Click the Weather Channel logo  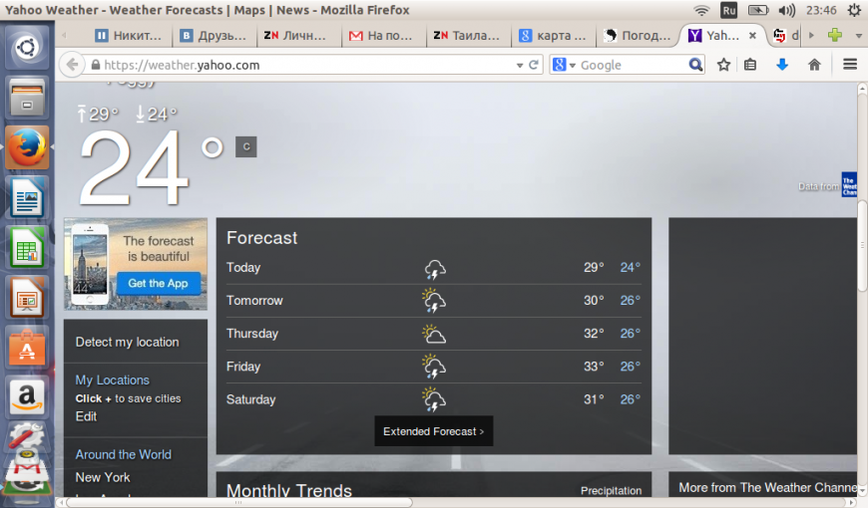pyautogui.click(x=849, y=184)
